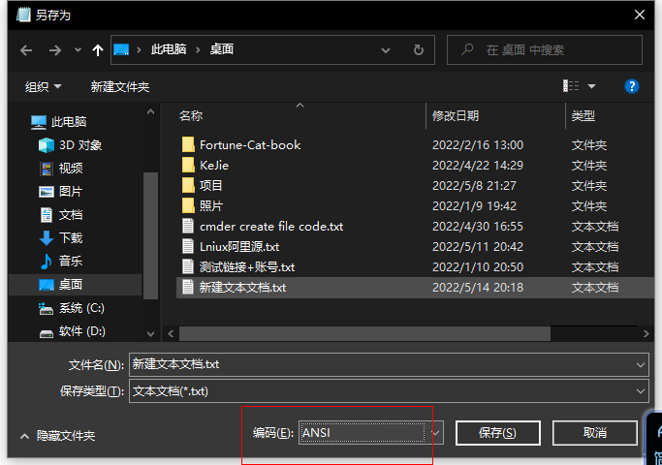Go forward with the right arrow

tap(55, 50)
